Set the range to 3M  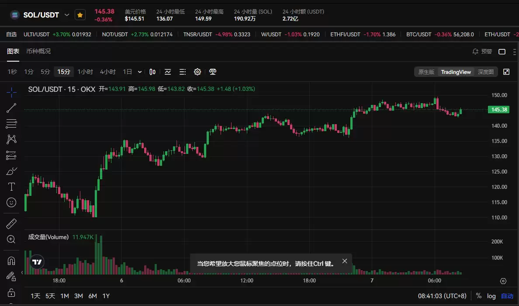pyautogui.click(x=79, y=296)
